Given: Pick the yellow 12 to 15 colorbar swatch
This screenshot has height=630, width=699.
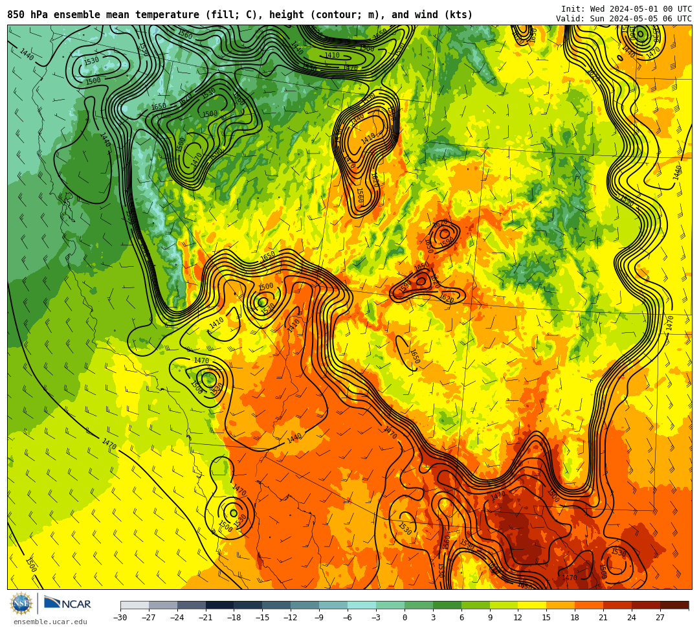Looking at the screenshot, I should point(533,605).
